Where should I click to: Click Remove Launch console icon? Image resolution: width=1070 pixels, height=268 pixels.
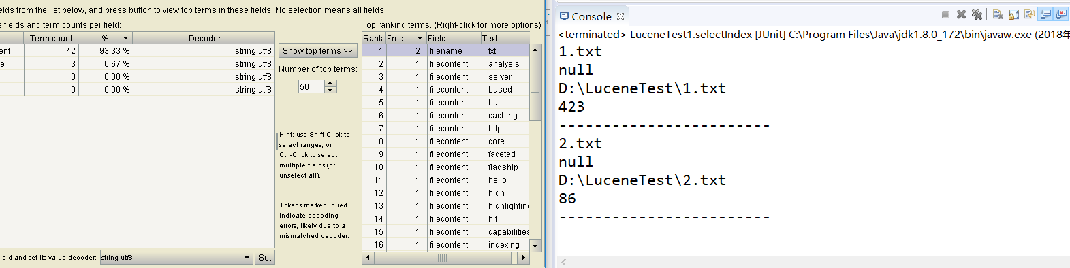(x=961, y=14)
